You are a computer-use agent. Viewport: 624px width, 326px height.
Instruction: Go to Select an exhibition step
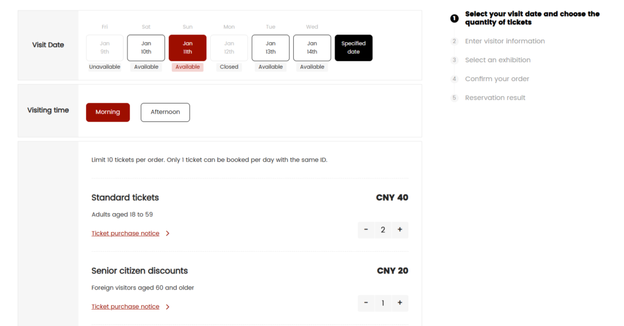pos(497,60)
